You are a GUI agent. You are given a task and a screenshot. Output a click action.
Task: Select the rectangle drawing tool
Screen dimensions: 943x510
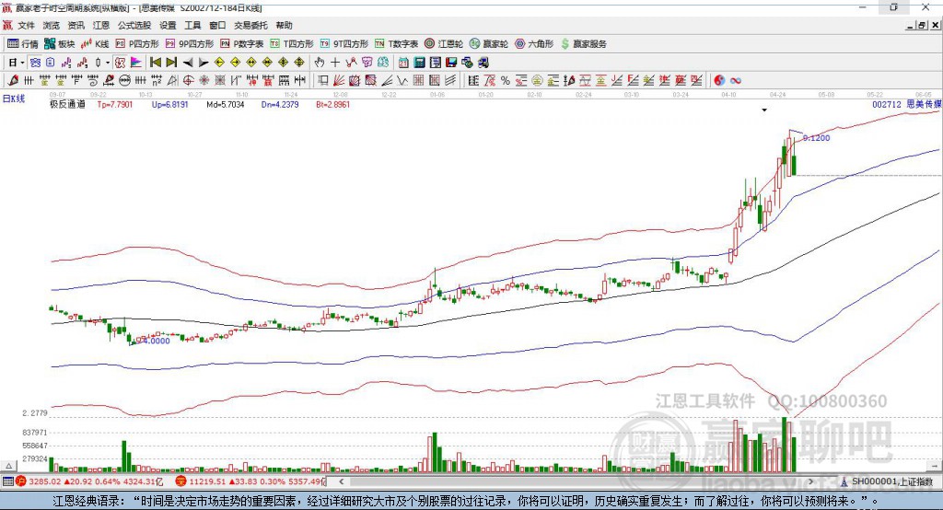tap(321, 80)
